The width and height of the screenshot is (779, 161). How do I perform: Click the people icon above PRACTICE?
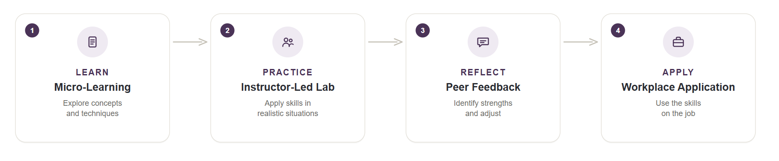point(288,42)
